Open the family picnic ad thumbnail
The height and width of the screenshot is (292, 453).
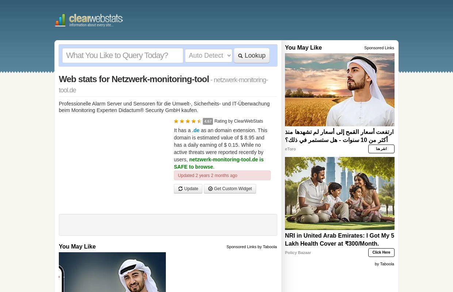(x=340, y=193)
